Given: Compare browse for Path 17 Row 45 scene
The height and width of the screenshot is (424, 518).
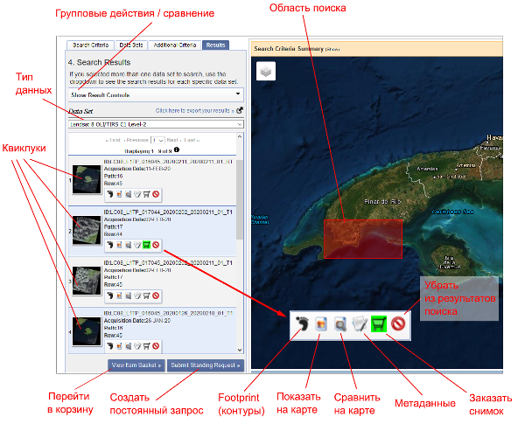Looking at the screenshot, I should 128,296.
